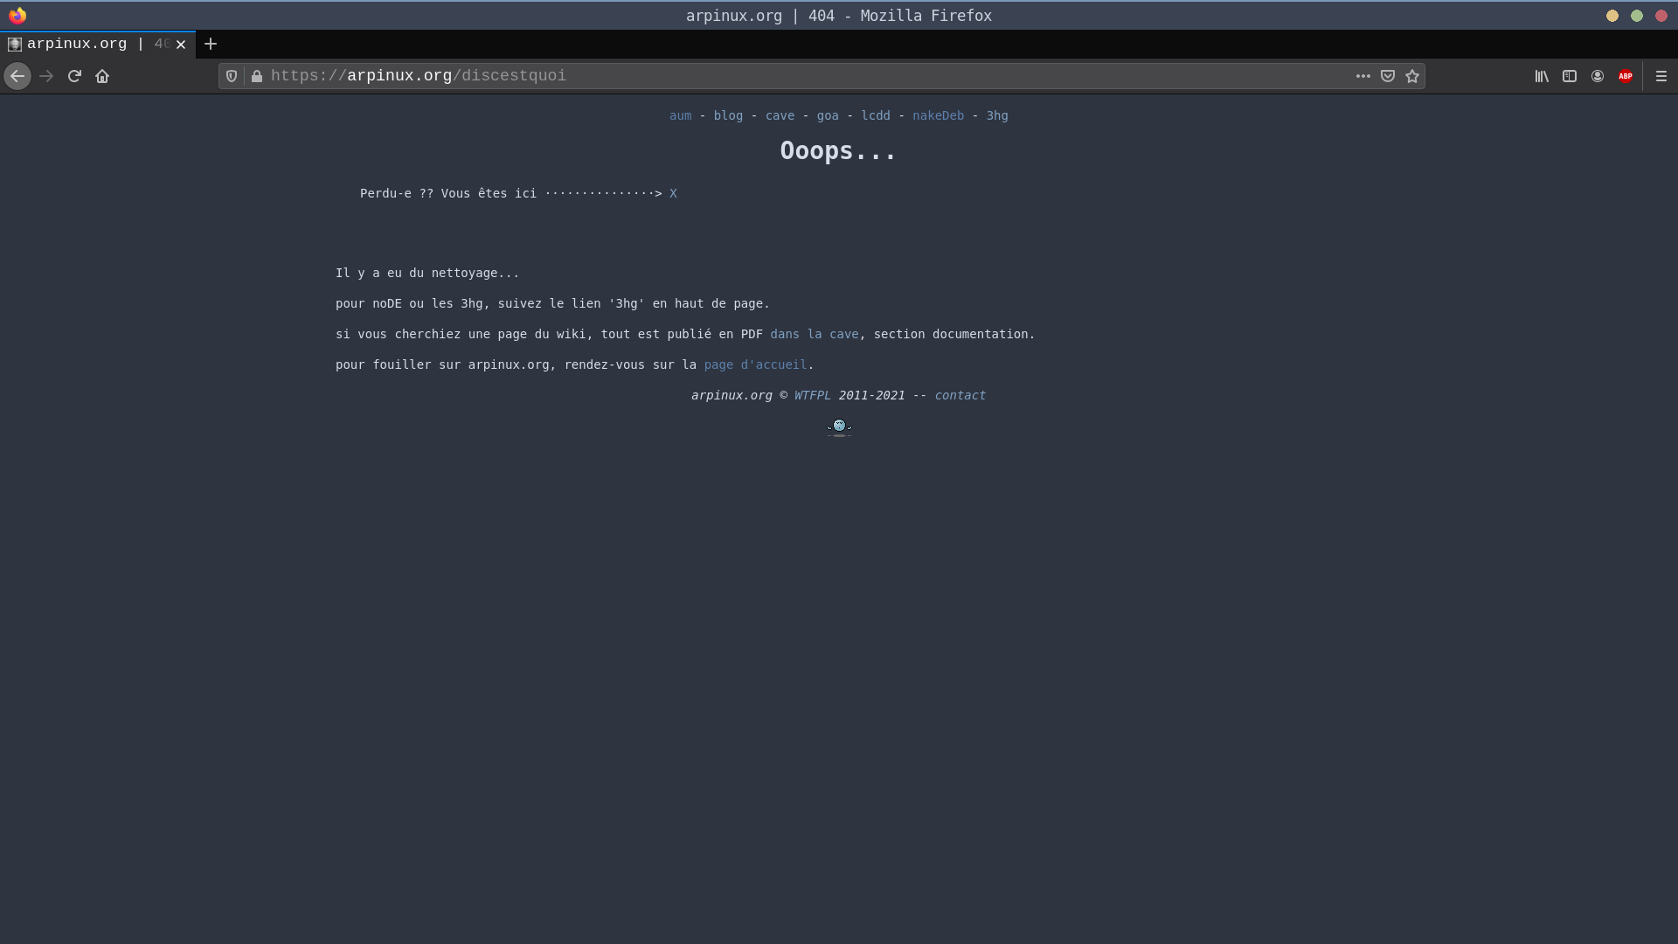The image size is (1678, 944).
Task: Toggle Adblock protection via ABP icon
Action: (1626, 76)
